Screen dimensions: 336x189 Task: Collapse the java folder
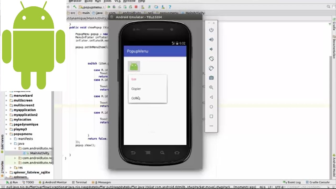click(11, 144)
